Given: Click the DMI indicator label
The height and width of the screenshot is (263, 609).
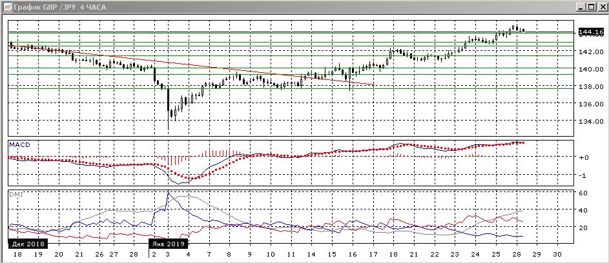Looking at the screenshot, I should [x=15, y=194].
